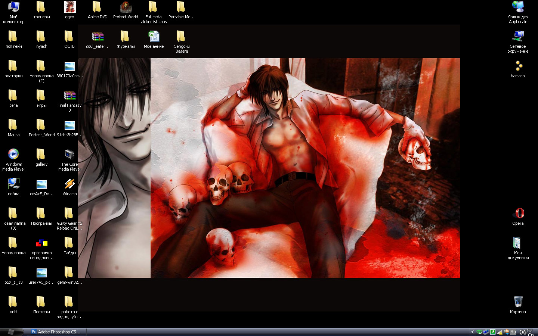The width and height of the screenshot is (538, 336).
Task: Expand hidden system tray icons arrow
Action: [472, 332]
